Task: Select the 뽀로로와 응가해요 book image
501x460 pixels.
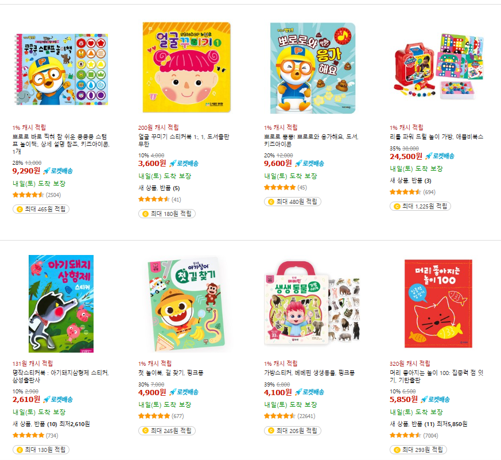Action: [x=313, y=68]
